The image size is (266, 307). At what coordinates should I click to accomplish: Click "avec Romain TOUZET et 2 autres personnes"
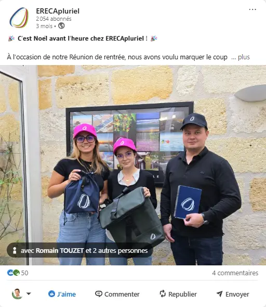[84, 250]
